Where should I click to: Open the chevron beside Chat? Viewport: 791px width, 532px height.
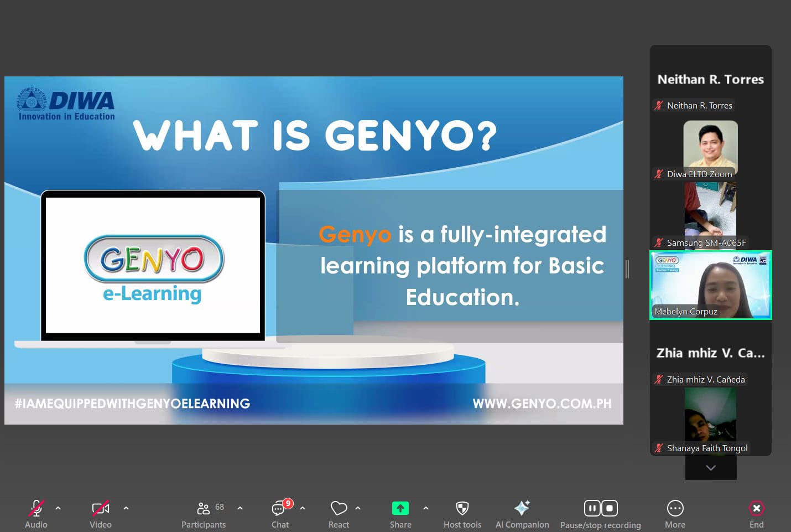(x=303, y=508)
